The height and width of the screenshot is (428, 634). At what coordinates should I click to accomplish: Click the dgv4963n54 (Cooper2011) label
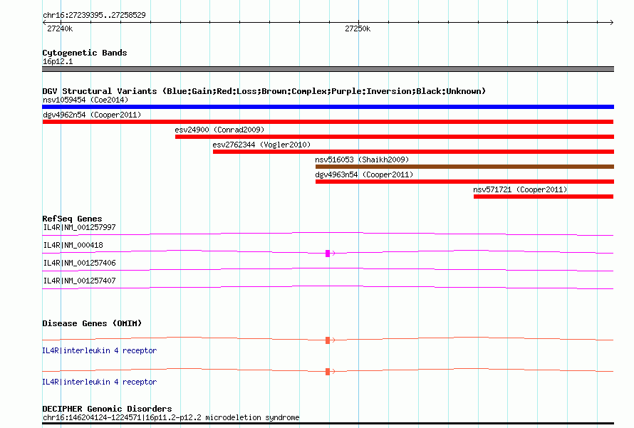[x=364, y=174]
